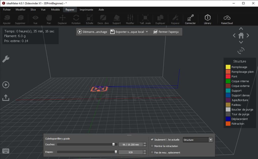Check 'Pas de mou...eplacement'
The width and height of the screenshot is (258, 159).
coord(152,152)
